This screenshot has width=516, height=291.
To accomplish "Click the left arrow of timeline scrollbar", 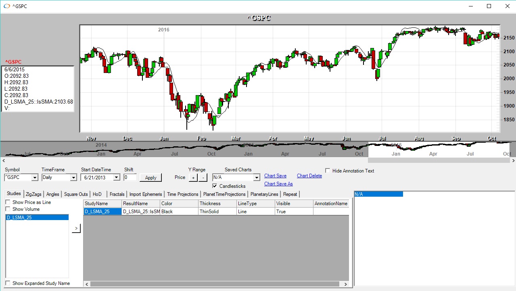I will (x=3, y=160).
